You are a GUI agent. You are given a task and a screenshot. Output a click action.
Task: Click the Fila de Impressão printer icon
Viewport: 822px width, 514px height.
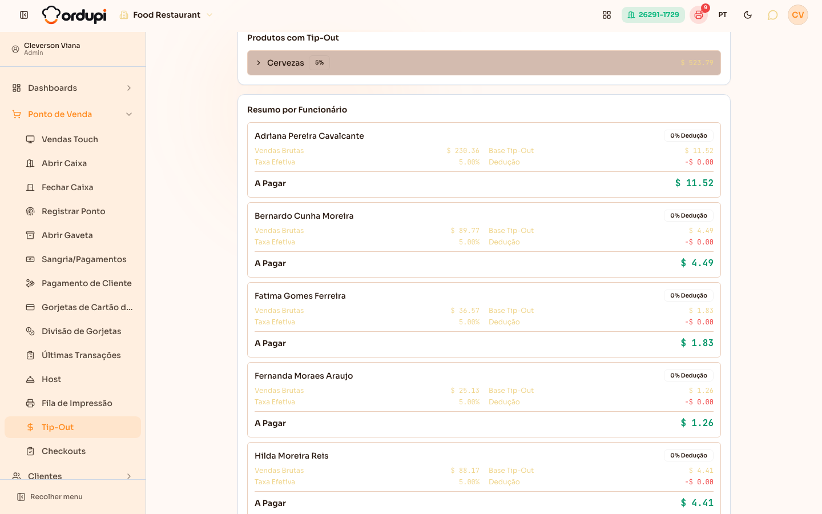[x=30, y=403]
